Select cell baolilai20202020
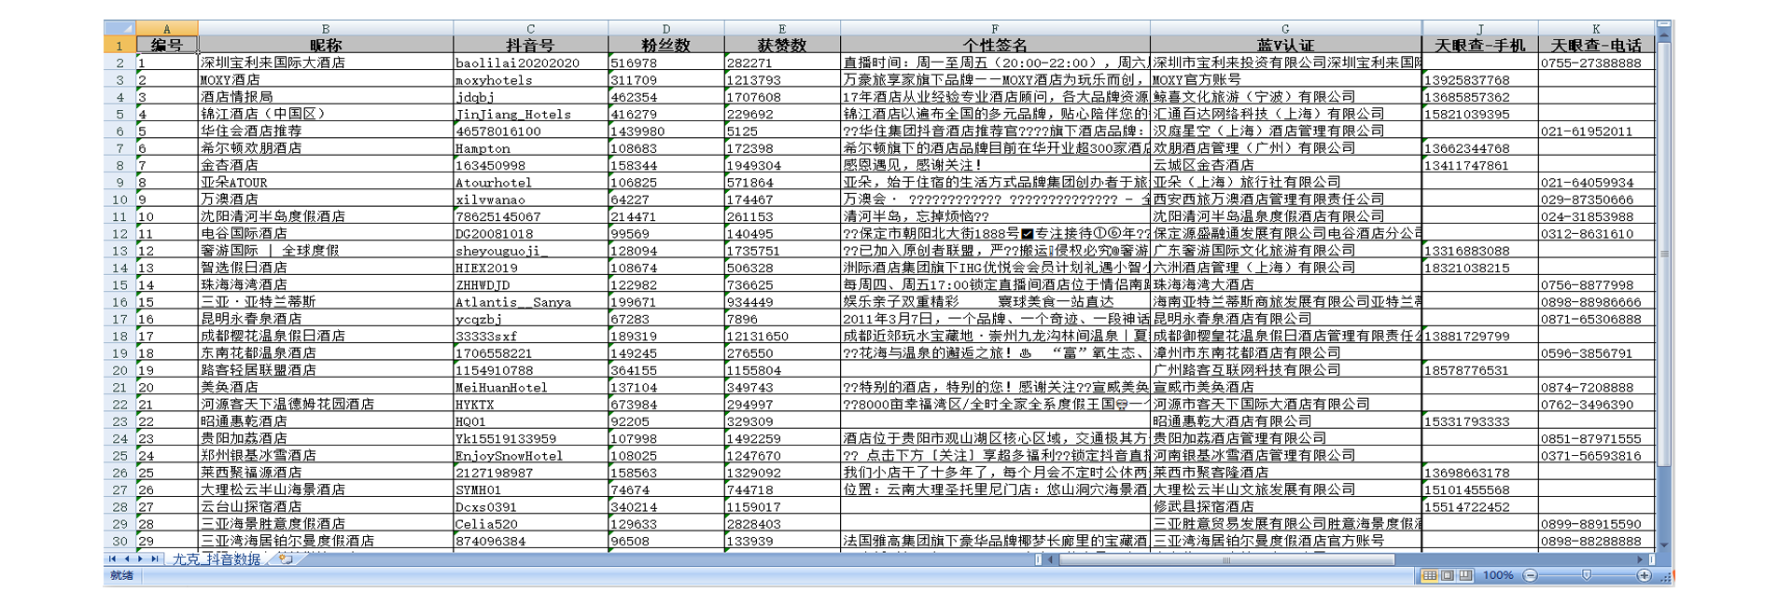Screen dimensions: 1792x606 (x=530, y=62)
